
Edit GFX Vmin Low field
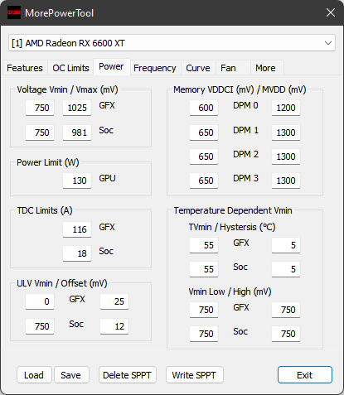pos(204,310)
